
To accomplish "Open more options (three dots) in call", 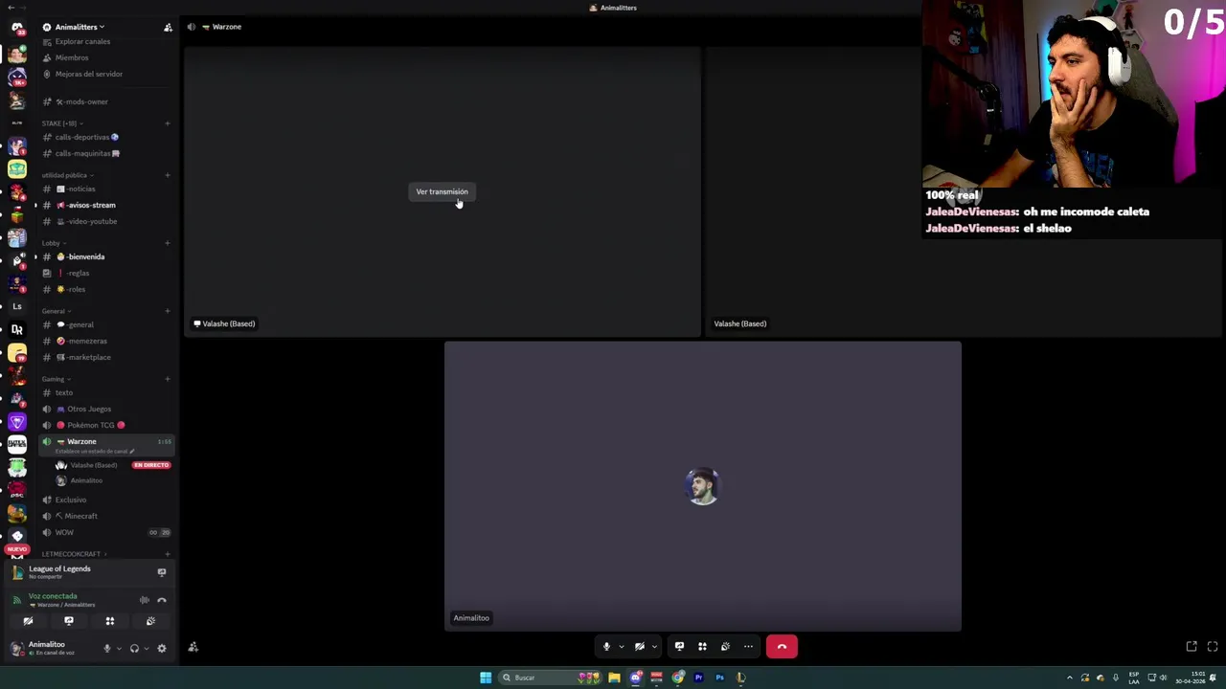I will (x=748, y=647).
